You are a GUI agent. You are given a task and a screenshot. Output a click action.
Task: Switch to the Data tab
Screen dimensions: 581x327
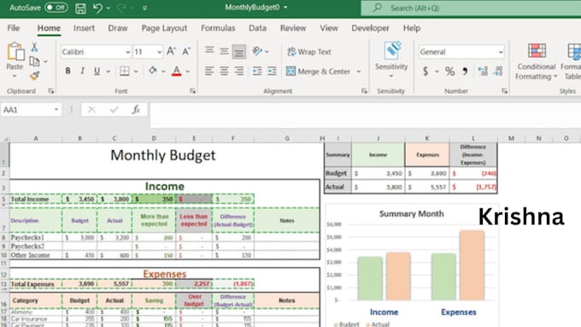tap(257, 28)
